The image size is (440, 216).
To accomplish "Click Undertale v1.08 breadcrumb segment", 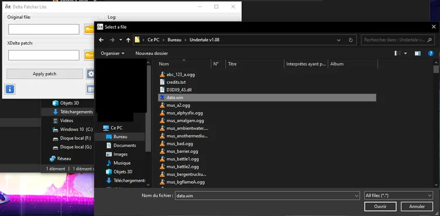I will pyautogui.click(x=205, y=40).
